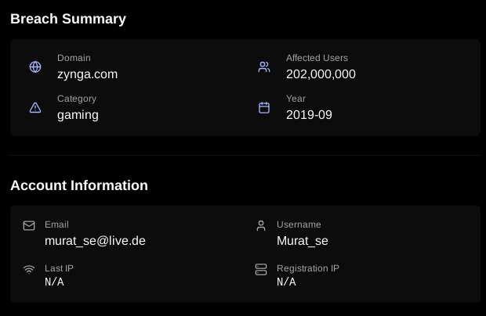The width and height of the screenshot is (486, 316).
Task: Select the murat_se@live.de email address
Action: [x=95, y=241]
